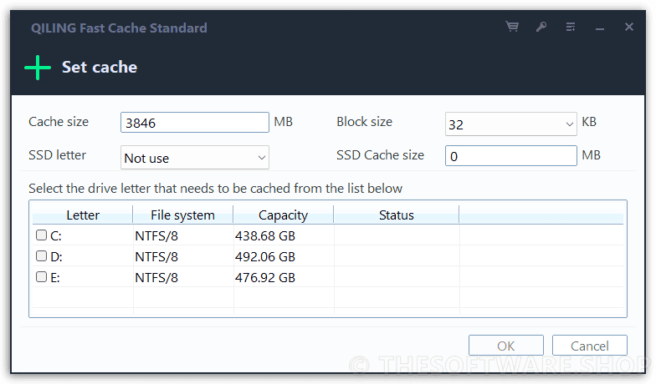Click the green plus Set cache icon
The height and width of the screenshot is (384, 656).
pyautogui.click(x=38, y=67)
